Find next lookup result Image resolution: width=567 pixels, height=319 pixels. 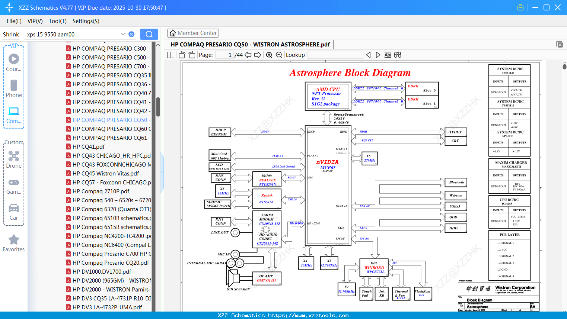pyautogui.click(x=378, y=55)
